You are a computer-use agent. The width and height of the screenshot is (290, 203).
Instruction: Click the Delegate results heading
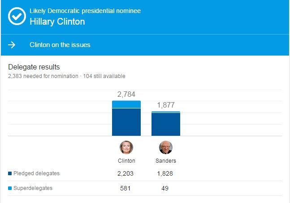pos(34,67)
